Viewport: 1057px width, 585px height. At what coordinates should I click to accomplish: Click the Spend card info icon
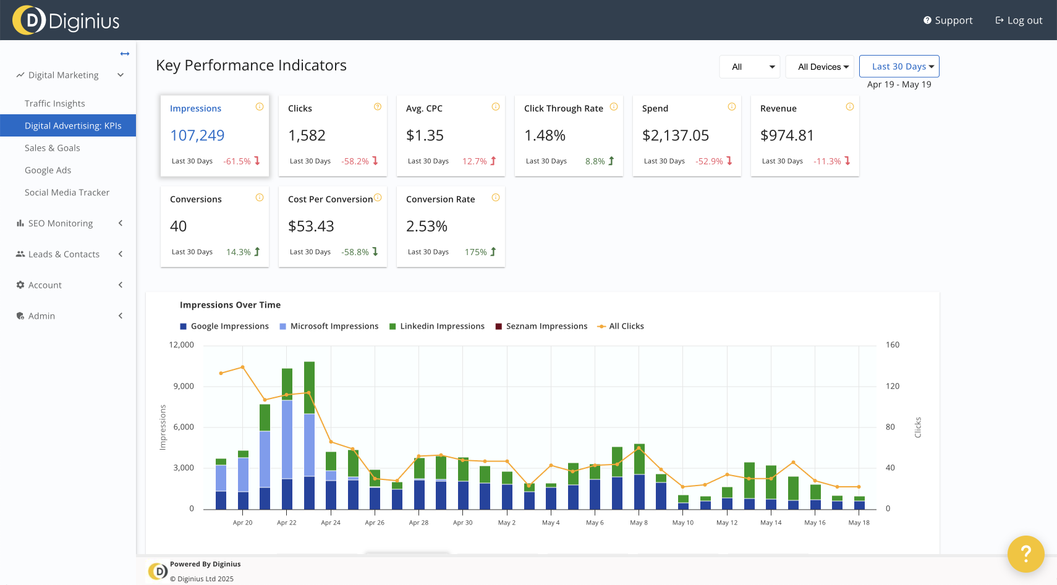tap(732, 107)
